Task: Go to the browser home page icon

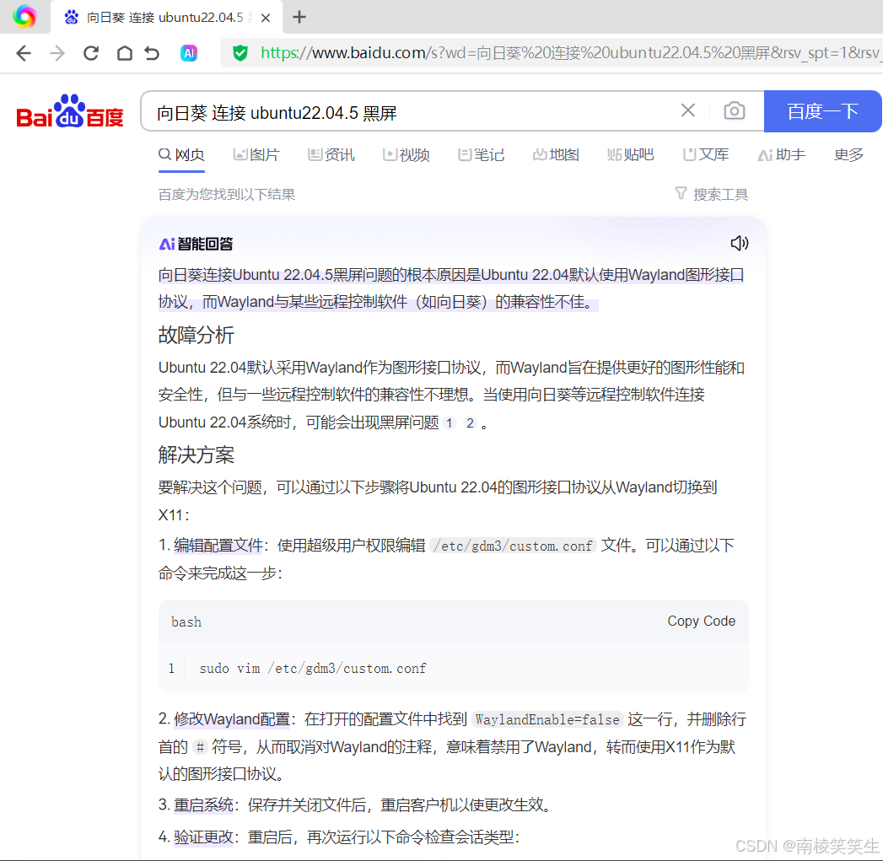Action: point(125,53)
